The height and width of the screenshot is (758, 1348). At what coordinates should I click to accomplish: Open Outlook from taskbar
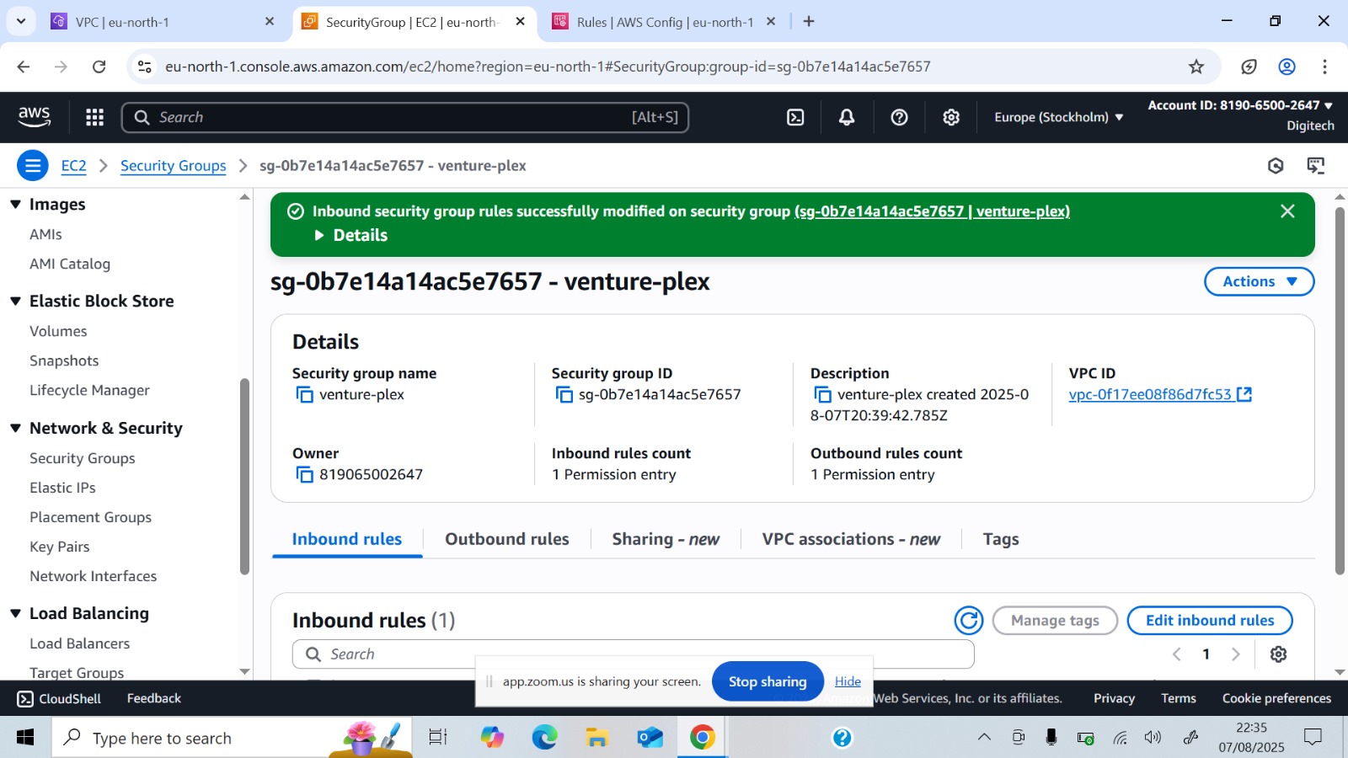click(650, 738)
